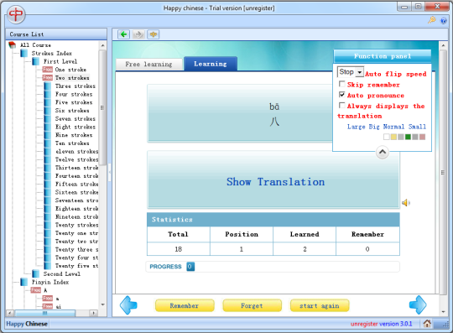Click the Chinese character 八 card
Viewport: 453px width, 333px height.
tap(240, 113)
